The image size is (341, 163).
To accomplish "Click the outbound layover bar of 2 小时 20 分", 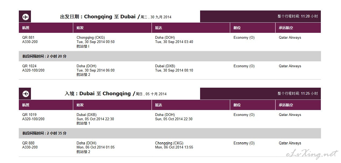I will click(x=170, y=56).
